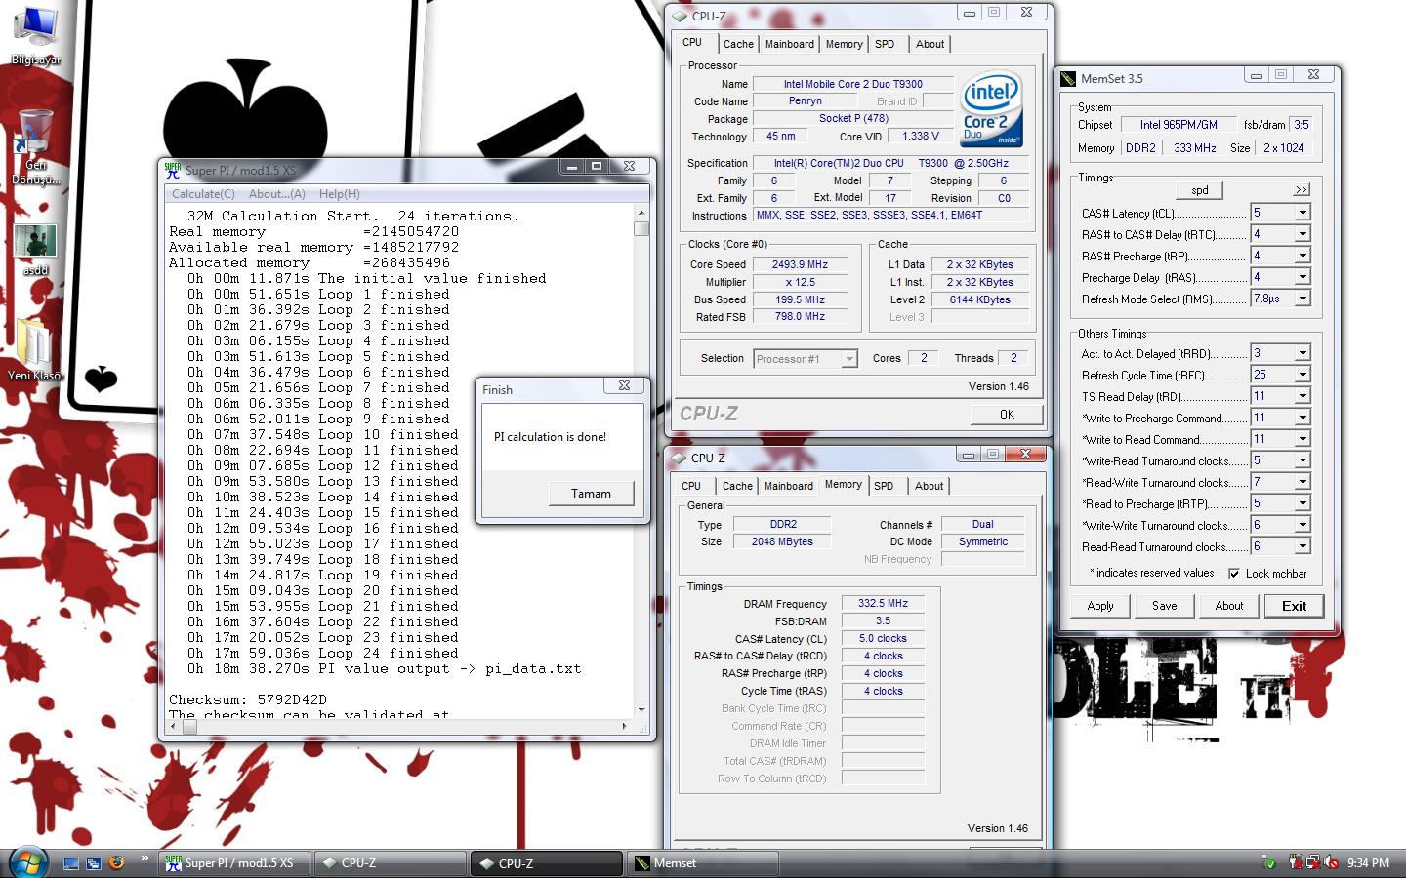The image size is (1406, 878).
Task: Close the Finish dialog with X
Action: 624,385
